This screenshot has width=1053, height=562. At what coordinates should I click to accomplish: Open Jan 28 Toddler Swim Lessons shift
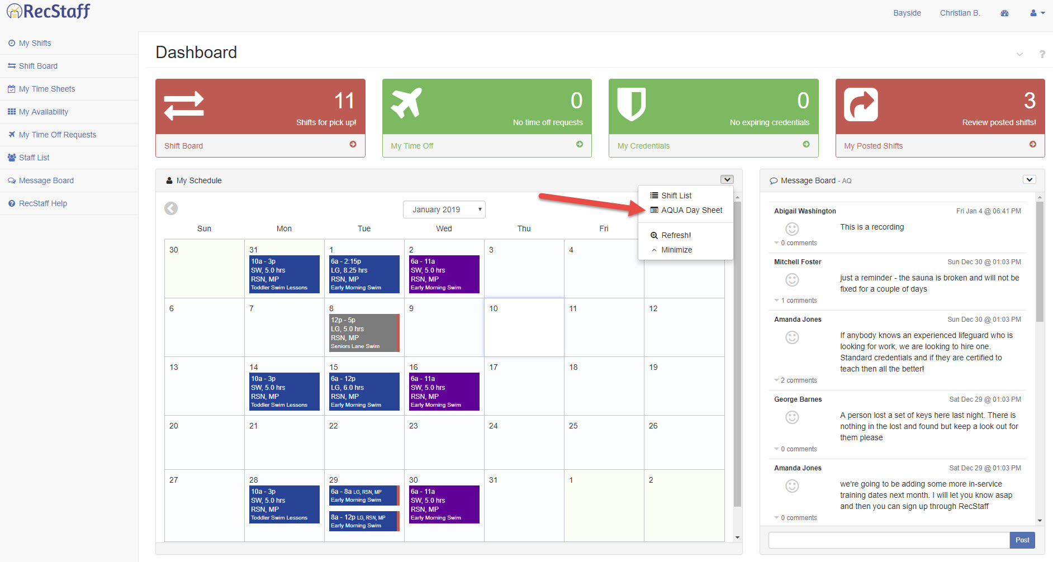coord(284,504)
